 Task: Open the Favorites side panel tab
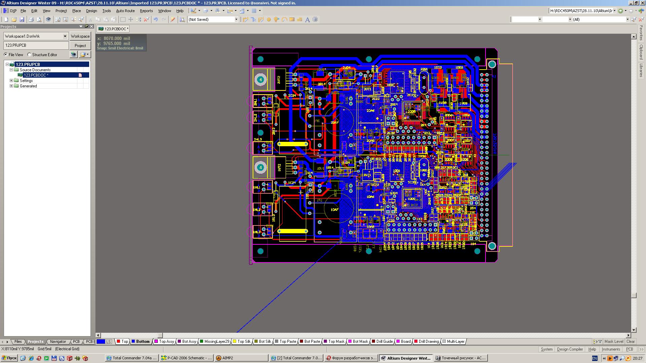(641, 33)
